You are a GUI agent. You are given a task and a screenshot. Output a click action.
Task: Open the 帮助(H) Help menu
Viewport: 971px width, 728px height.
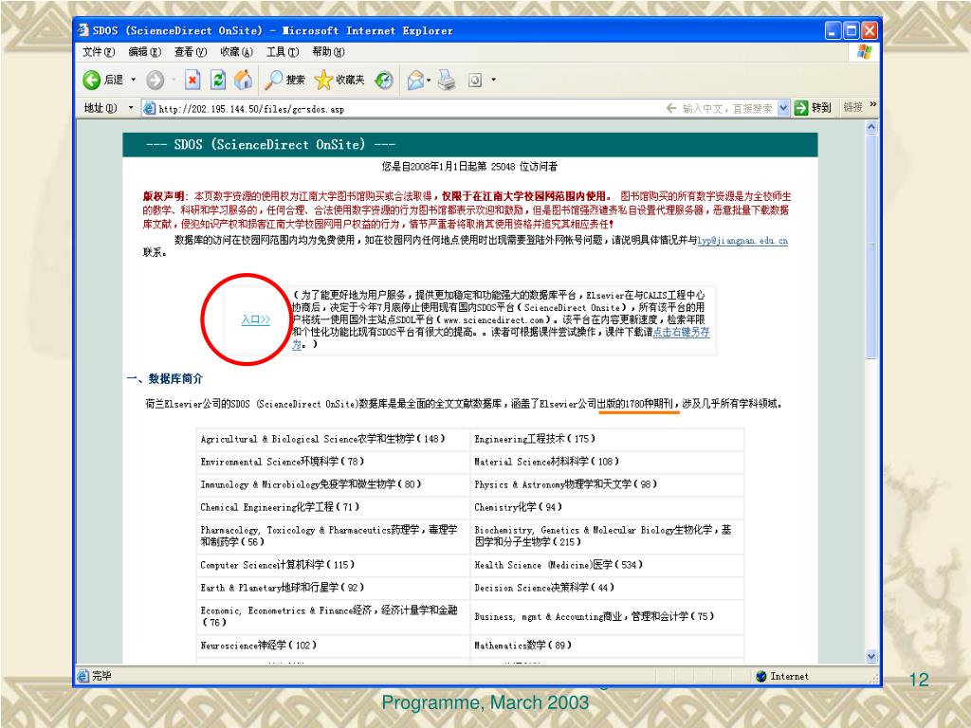[328, 52]
